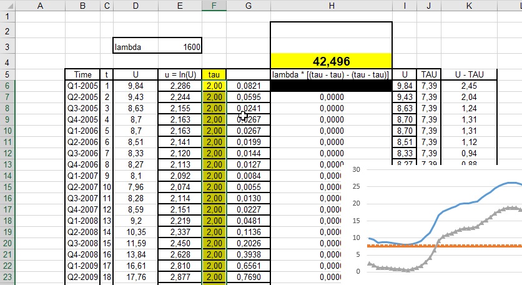Select column H header
This screenshot has height=285, width=522.
[331, 6]
